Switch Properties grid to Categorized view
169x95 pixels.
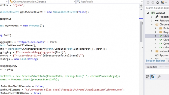(x=148, y=77)
